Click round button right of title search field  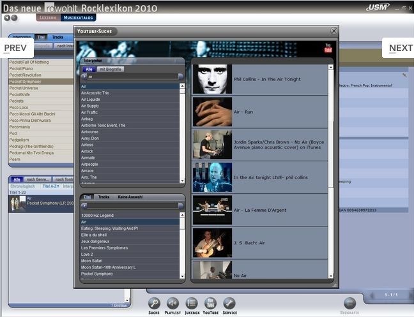181,205
